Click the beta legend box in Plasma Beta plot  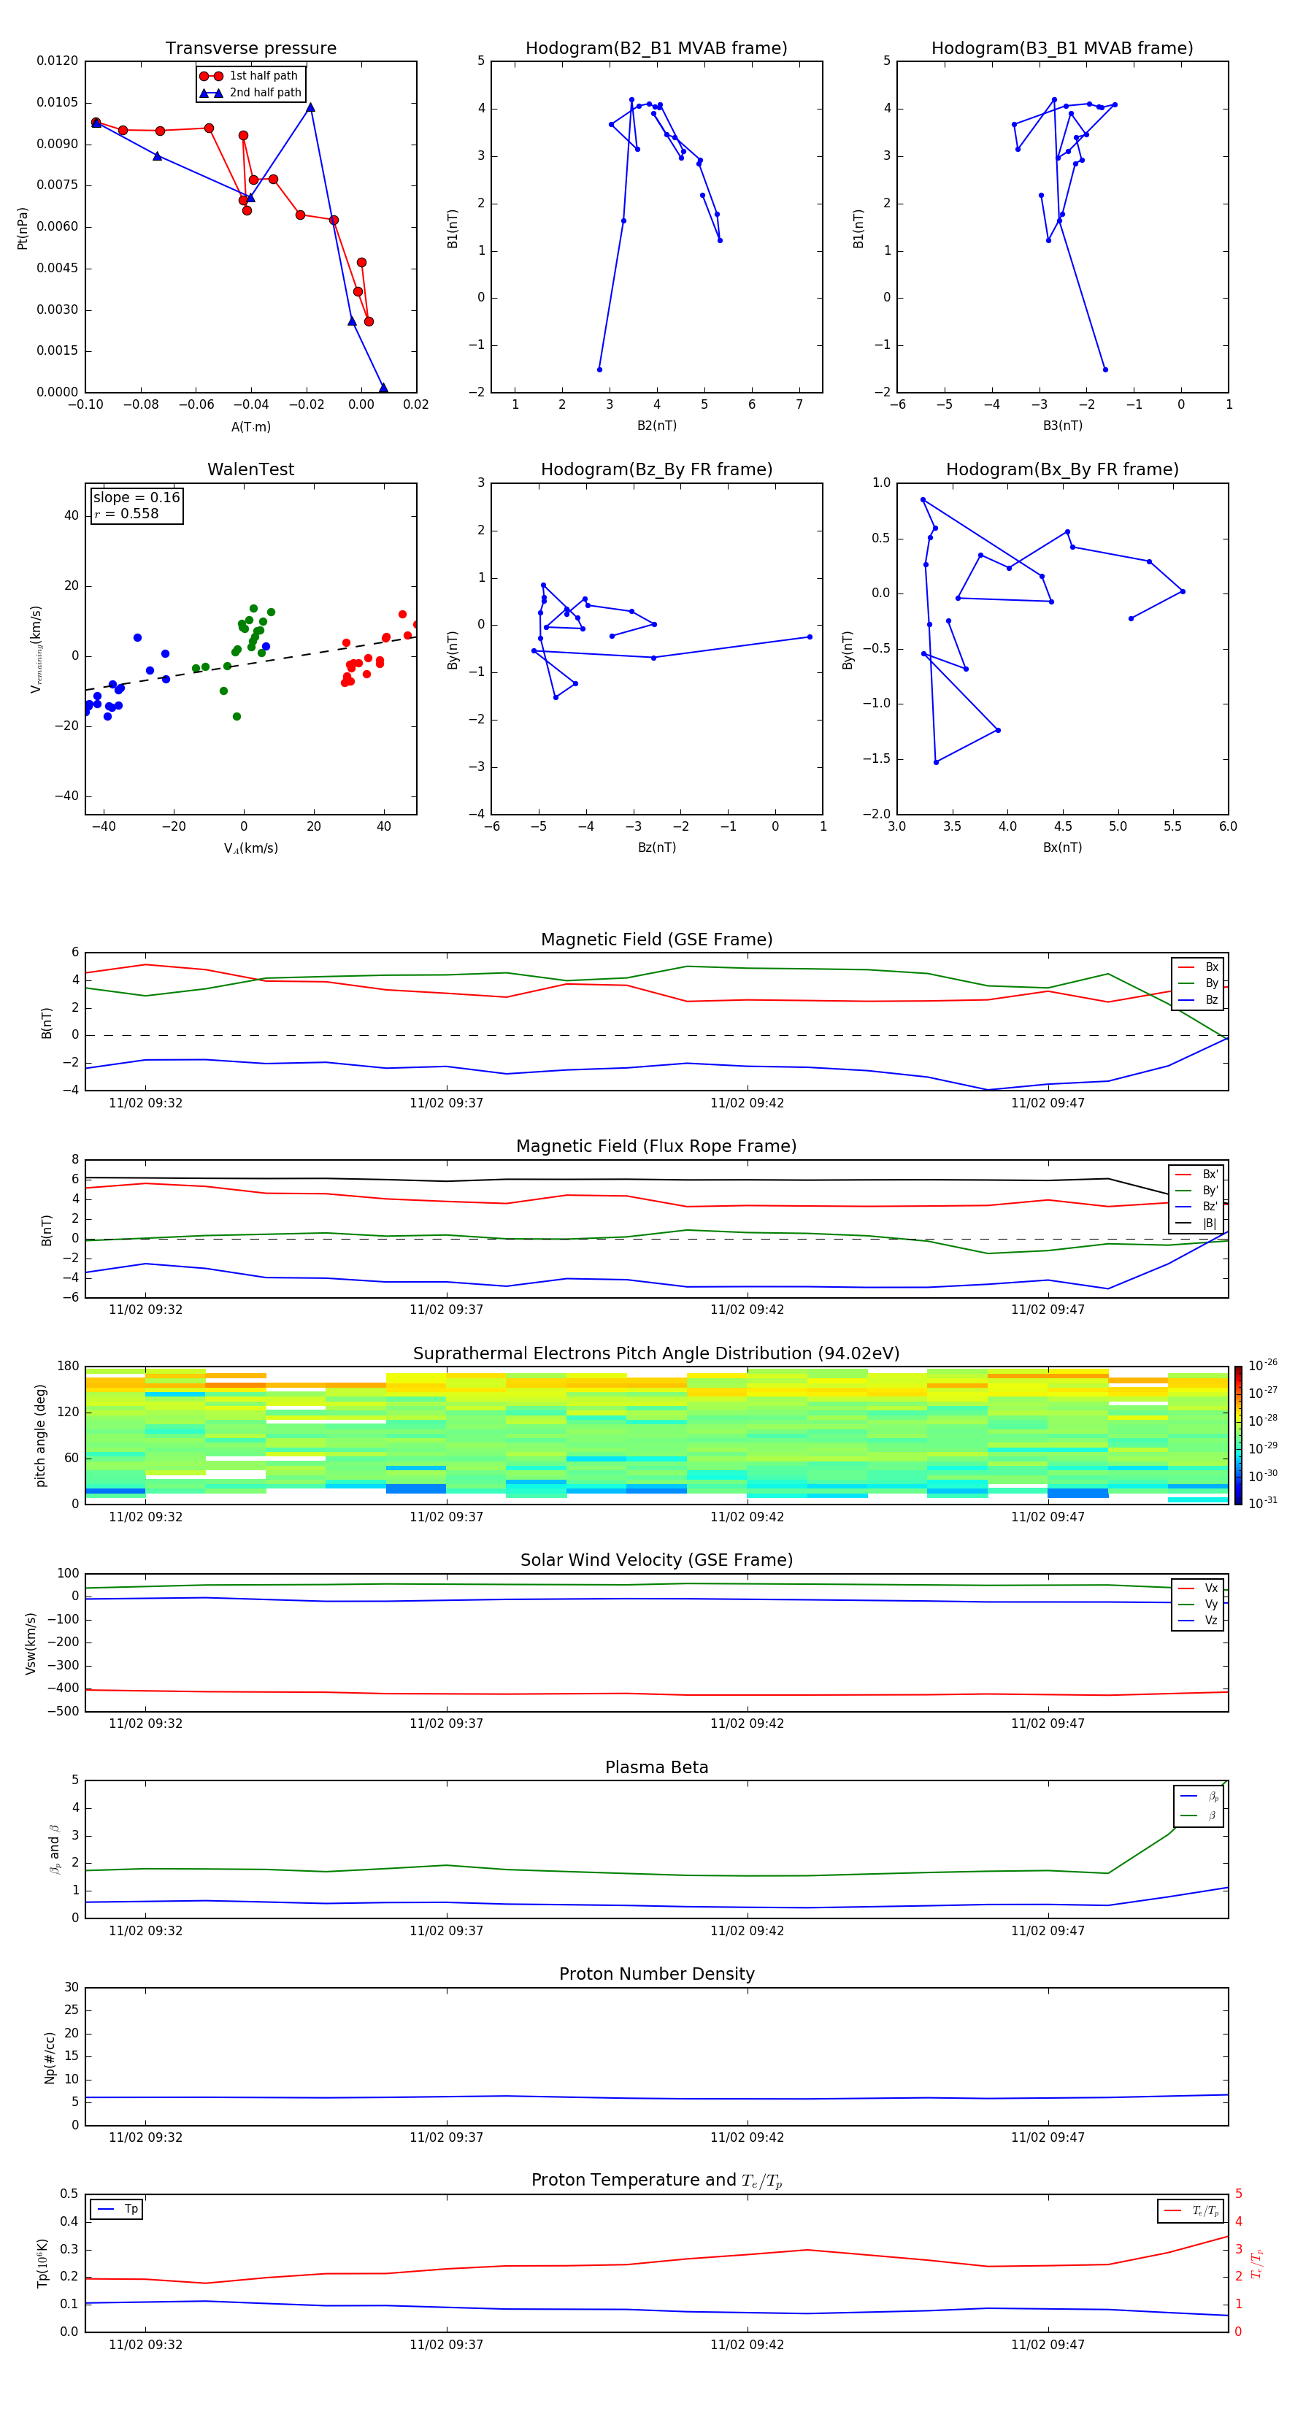(1198, 1807)
